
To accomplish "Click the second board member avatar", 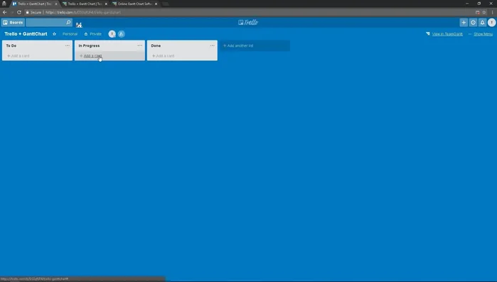I will (x=122, y=34).
